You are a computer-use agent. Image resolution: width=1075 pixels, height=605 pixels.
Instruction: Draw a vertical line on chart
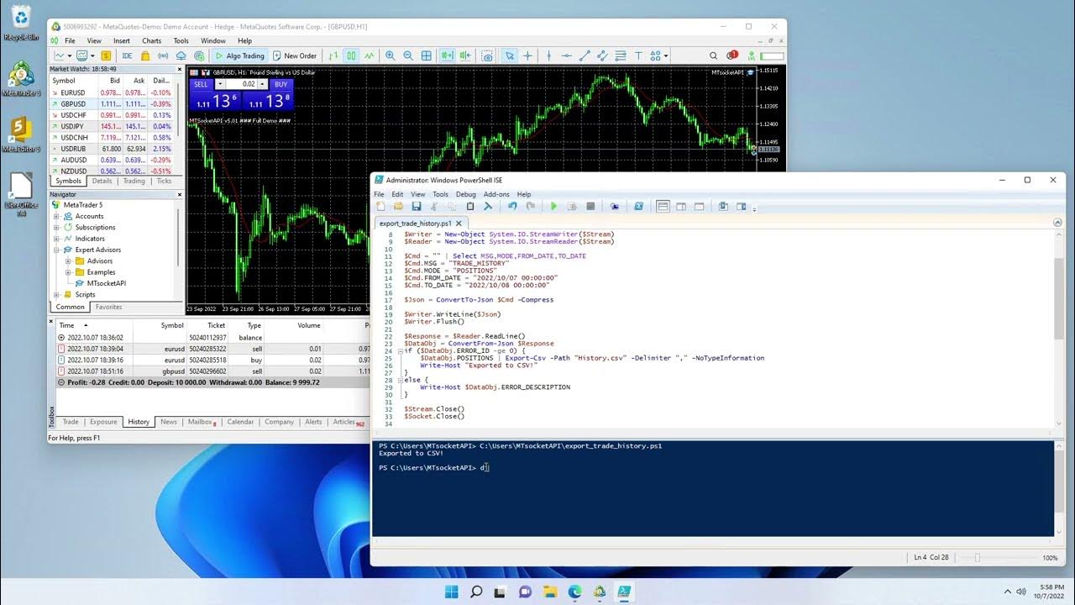pyautogui.click(x=548, y=55)
